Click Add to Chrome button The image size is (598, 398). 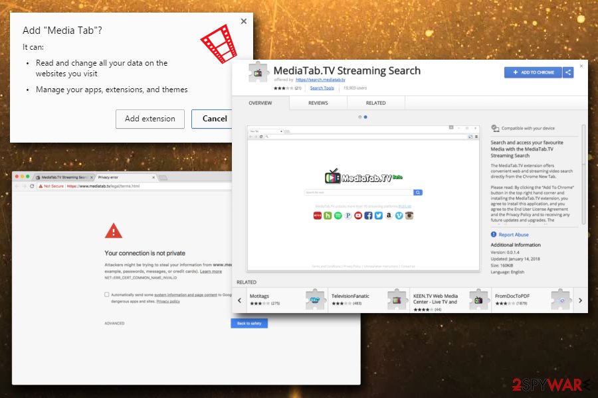tap(533, 72)
